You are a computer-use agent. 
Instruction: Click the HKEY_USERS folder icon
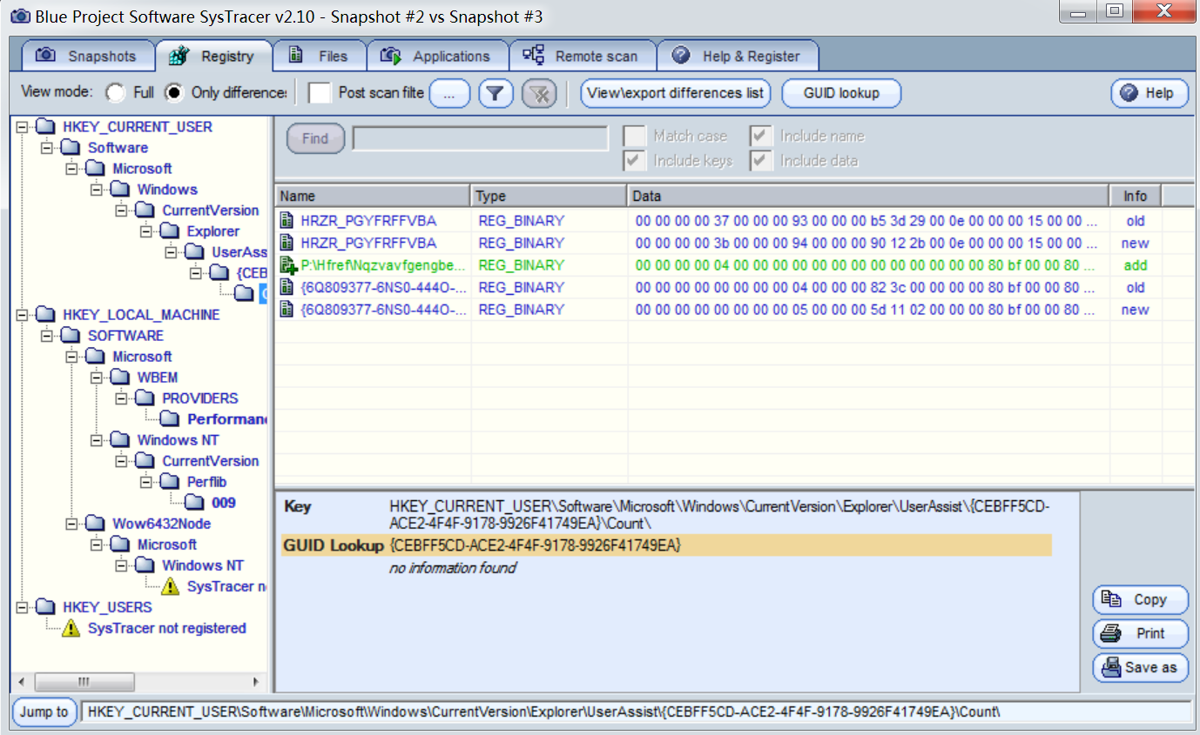point(46,607)
